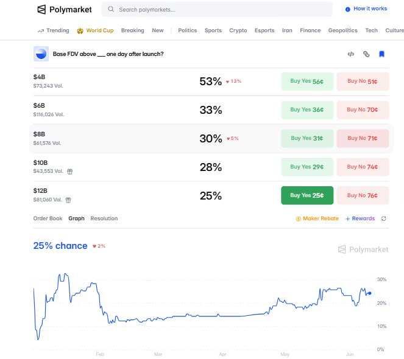Click the refresh icon near Rewards

click(x=383, y=218)
